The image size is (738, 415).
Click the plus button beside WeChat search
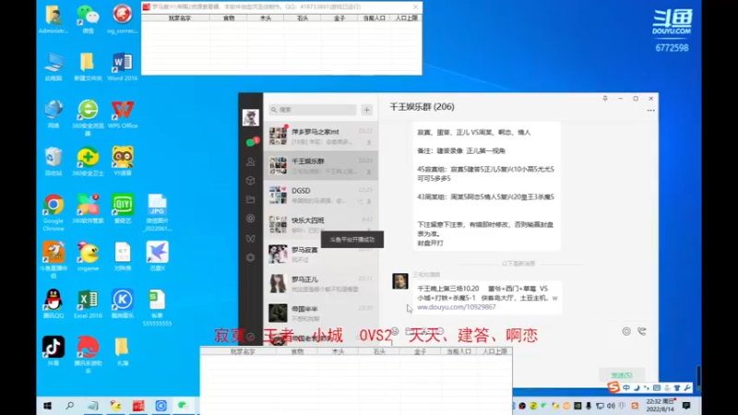pyautogui.click(x=366, y=110)
